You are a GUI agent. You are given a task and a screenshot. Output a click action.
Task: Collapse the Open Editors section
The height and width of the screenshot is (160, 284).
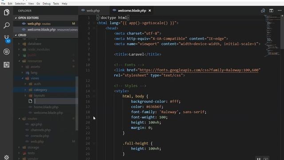(x=46, y=18)
